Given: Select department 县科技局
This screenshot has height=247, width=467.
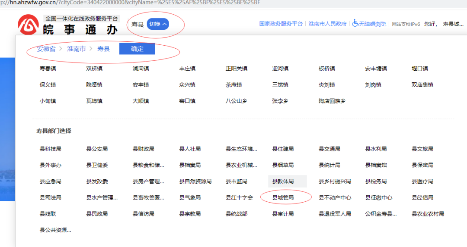Looking at the screenshot, I should [x=50, y=149].
